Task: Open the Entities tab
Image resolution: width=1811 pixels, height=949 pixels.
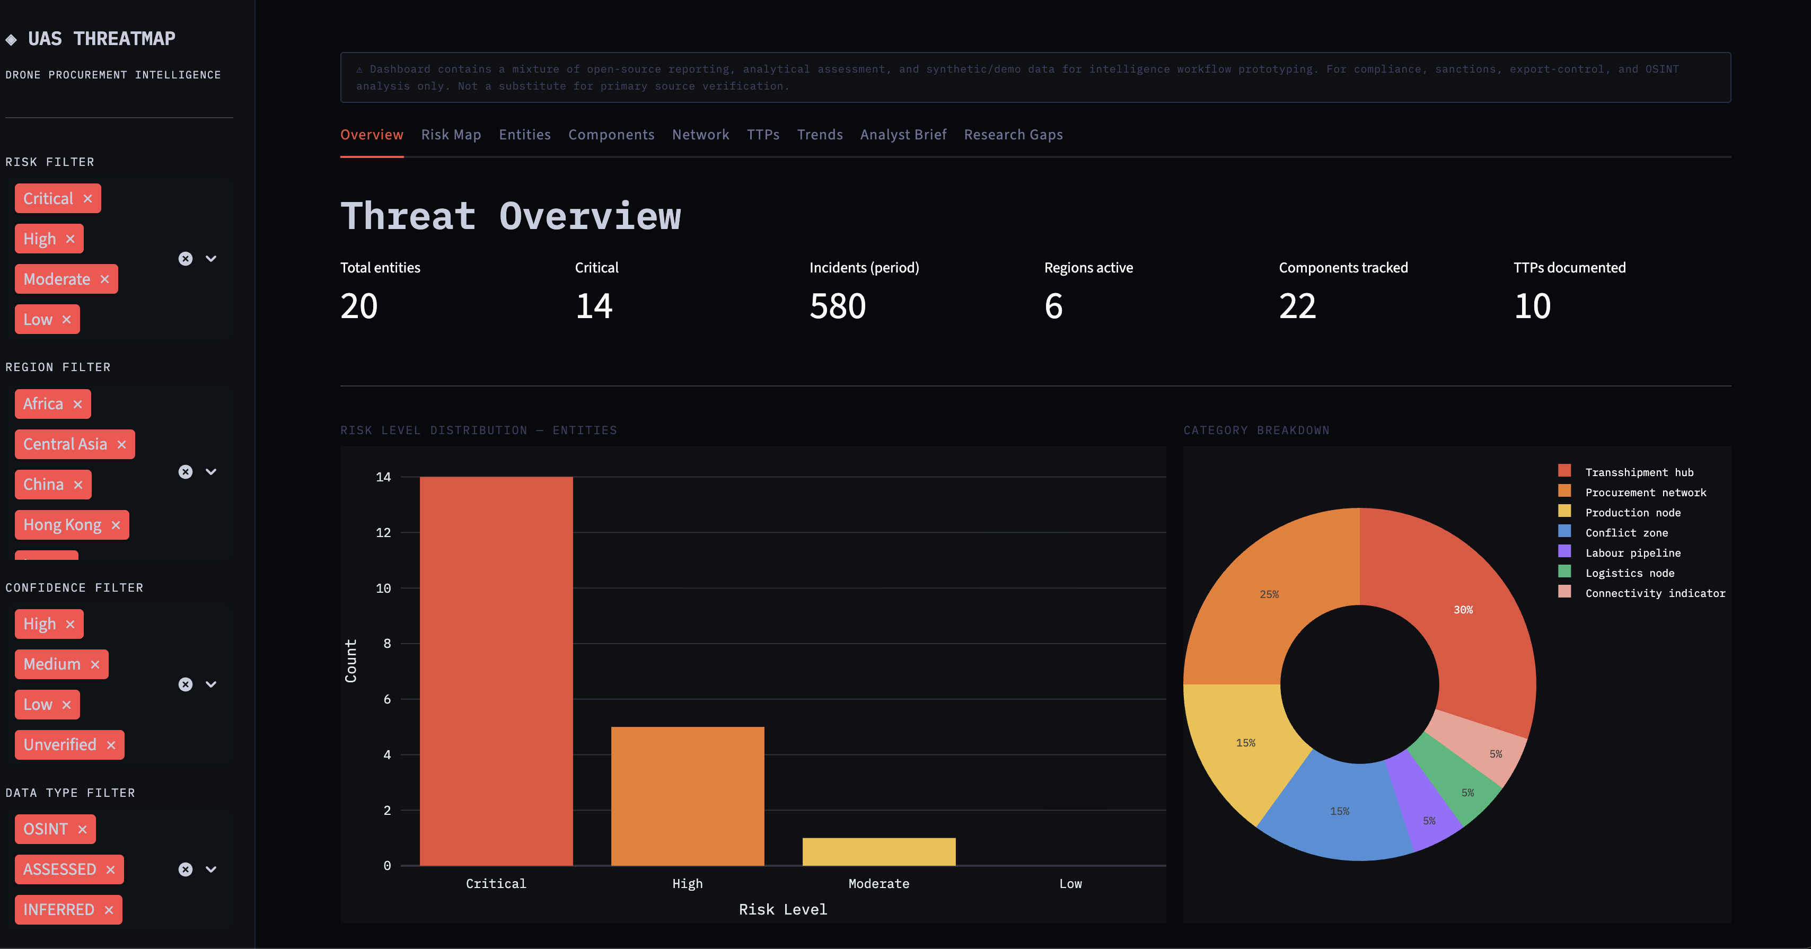Action: 525,135
